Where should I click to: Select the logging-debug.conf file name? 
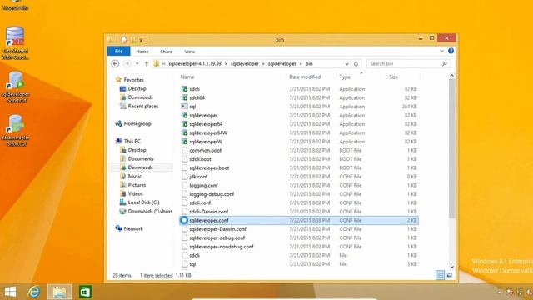(212, 194)
